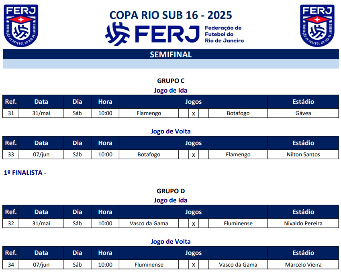Click Botafogo in match 31 row
The width and height of the screenshot is (341, 277).
[238, 113]
